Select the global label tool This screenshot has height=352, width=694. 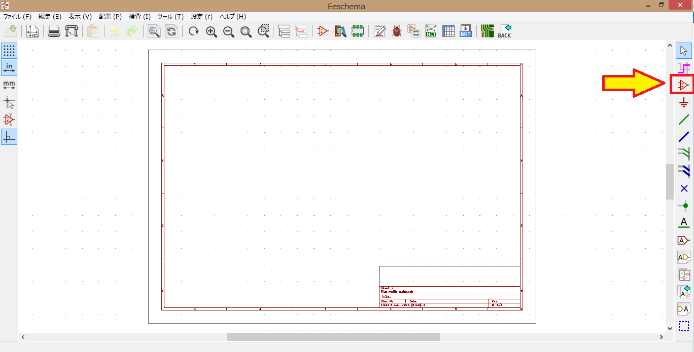click(684, 240)
